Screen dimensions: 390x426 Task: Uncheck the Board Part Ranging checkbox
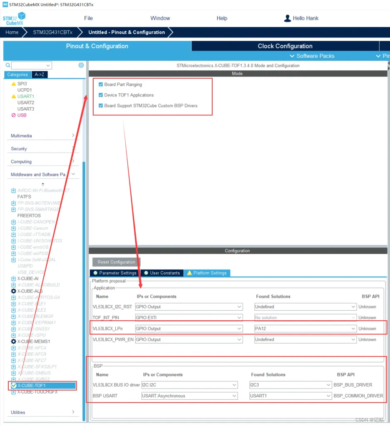(101, 84)
